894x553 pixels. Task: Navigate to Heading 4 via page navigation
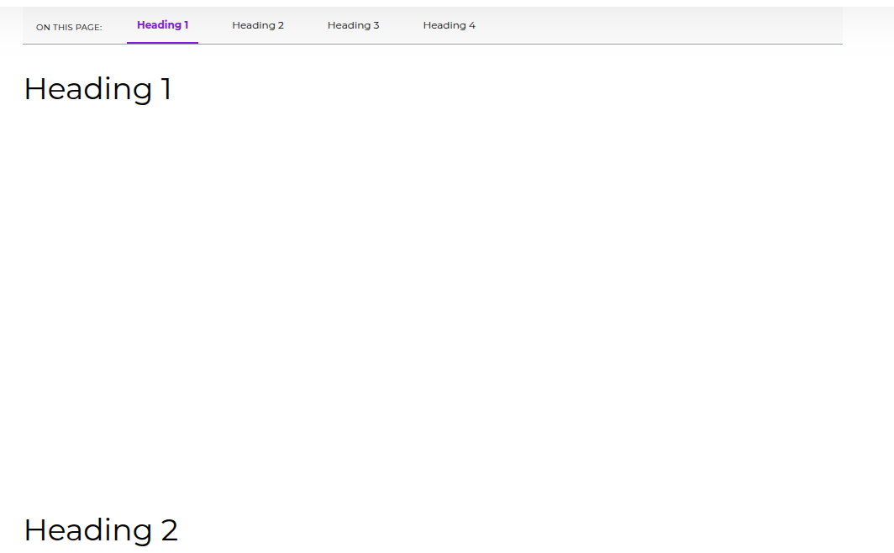point(449,25)
